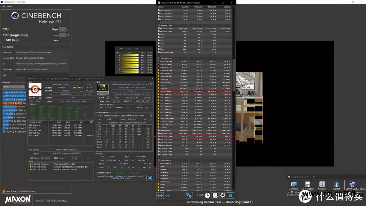The height and width of the screenshot is (206, 366).
Task: Click the clock icon in sensor toolbar
Action: click(x=207, y=196)
